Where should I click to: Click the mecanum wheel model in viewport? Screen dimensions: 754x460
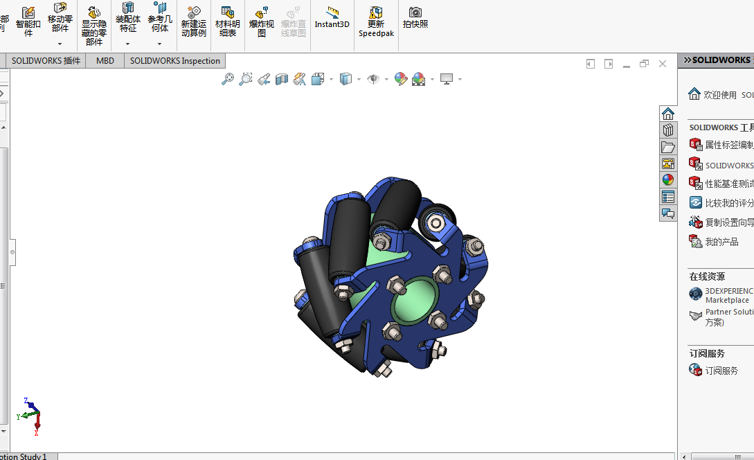click(390, 276)
